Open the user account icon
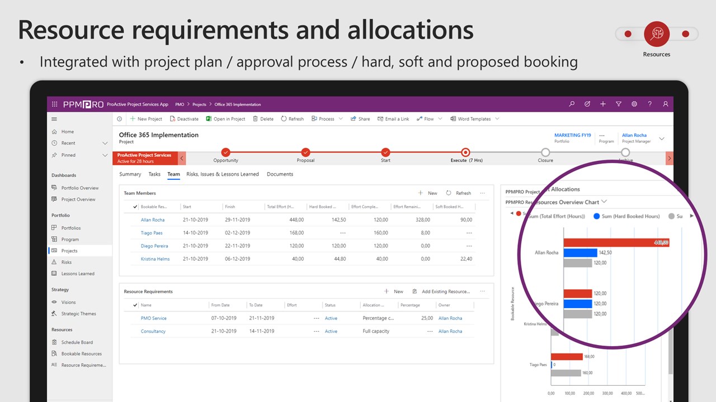Image resolution: width=716 pixels, height=402 pixels. pos(666,104)
